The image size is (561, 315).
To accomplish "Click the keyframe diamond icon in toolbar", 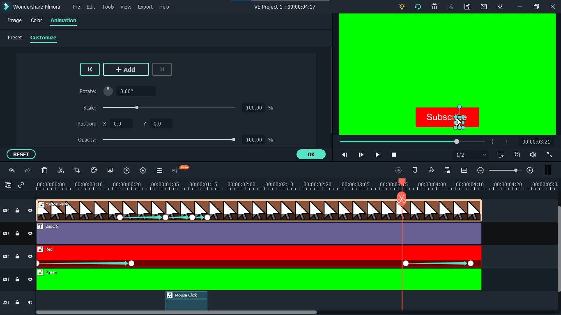I will coord(143,170).
